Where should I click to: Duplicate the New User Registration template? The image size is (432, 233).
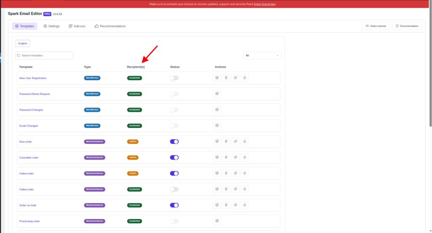[235, 78]
